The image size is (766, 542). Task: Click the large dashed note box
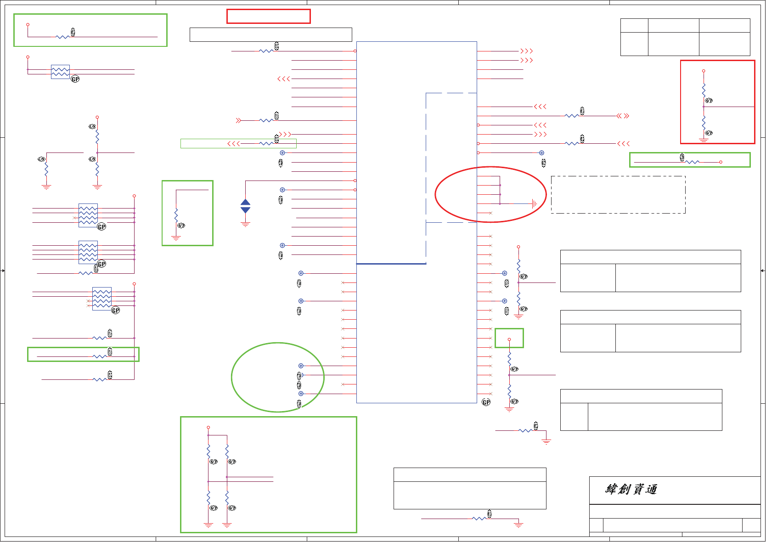pyautogui.click(x=618, y=194)
